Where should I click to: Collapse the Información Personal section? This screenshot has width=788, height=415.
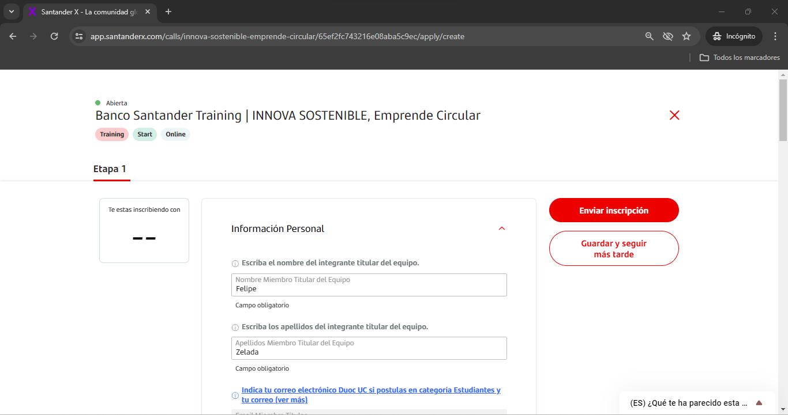[x=502, y=229]
